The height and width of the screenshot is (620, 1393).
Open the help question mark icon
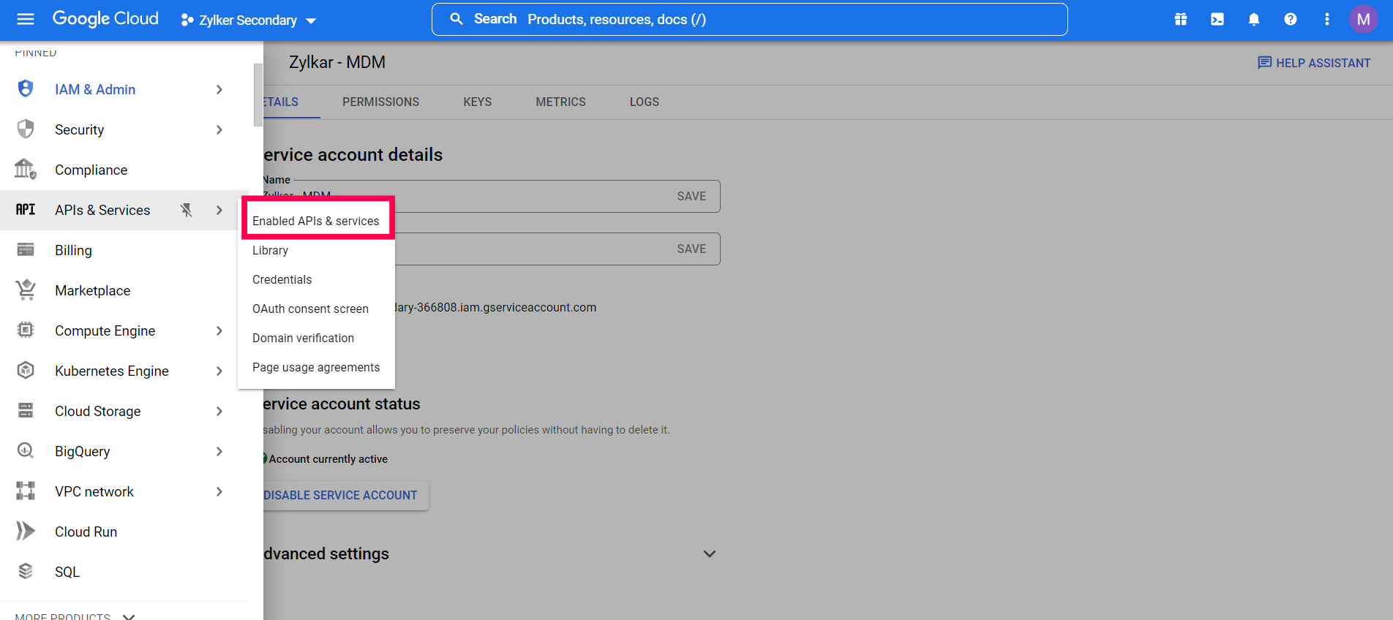[1291, 20]
